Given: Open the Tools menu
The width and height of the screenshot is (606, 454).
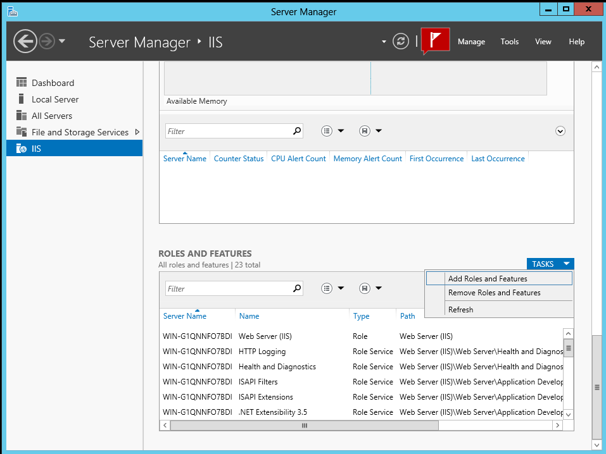Looking at the screenshot, I should [x=509, y=42].
